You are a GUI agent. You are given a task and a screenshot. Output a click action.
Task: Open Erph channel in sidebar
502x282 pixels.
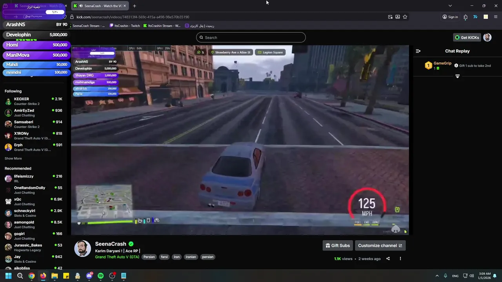33,147
